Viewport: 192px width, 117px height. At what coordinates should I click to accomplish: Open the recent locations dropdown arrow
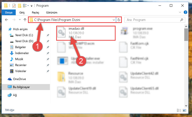pos(20,19)
